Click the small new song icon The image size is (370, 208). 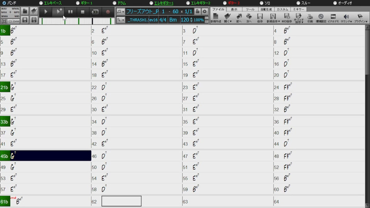pos(25,11)
